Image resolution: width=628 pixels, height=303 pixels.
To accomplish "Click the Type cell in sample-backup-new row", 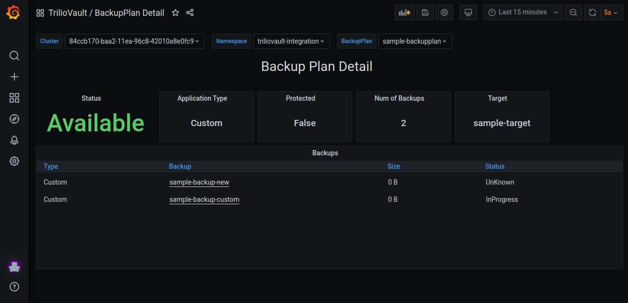I will click(55, 182).
